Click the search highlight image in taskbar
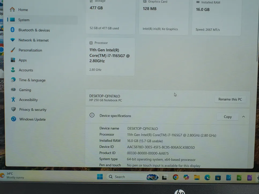This screenshot has width=259, height=194. [152, 177]
